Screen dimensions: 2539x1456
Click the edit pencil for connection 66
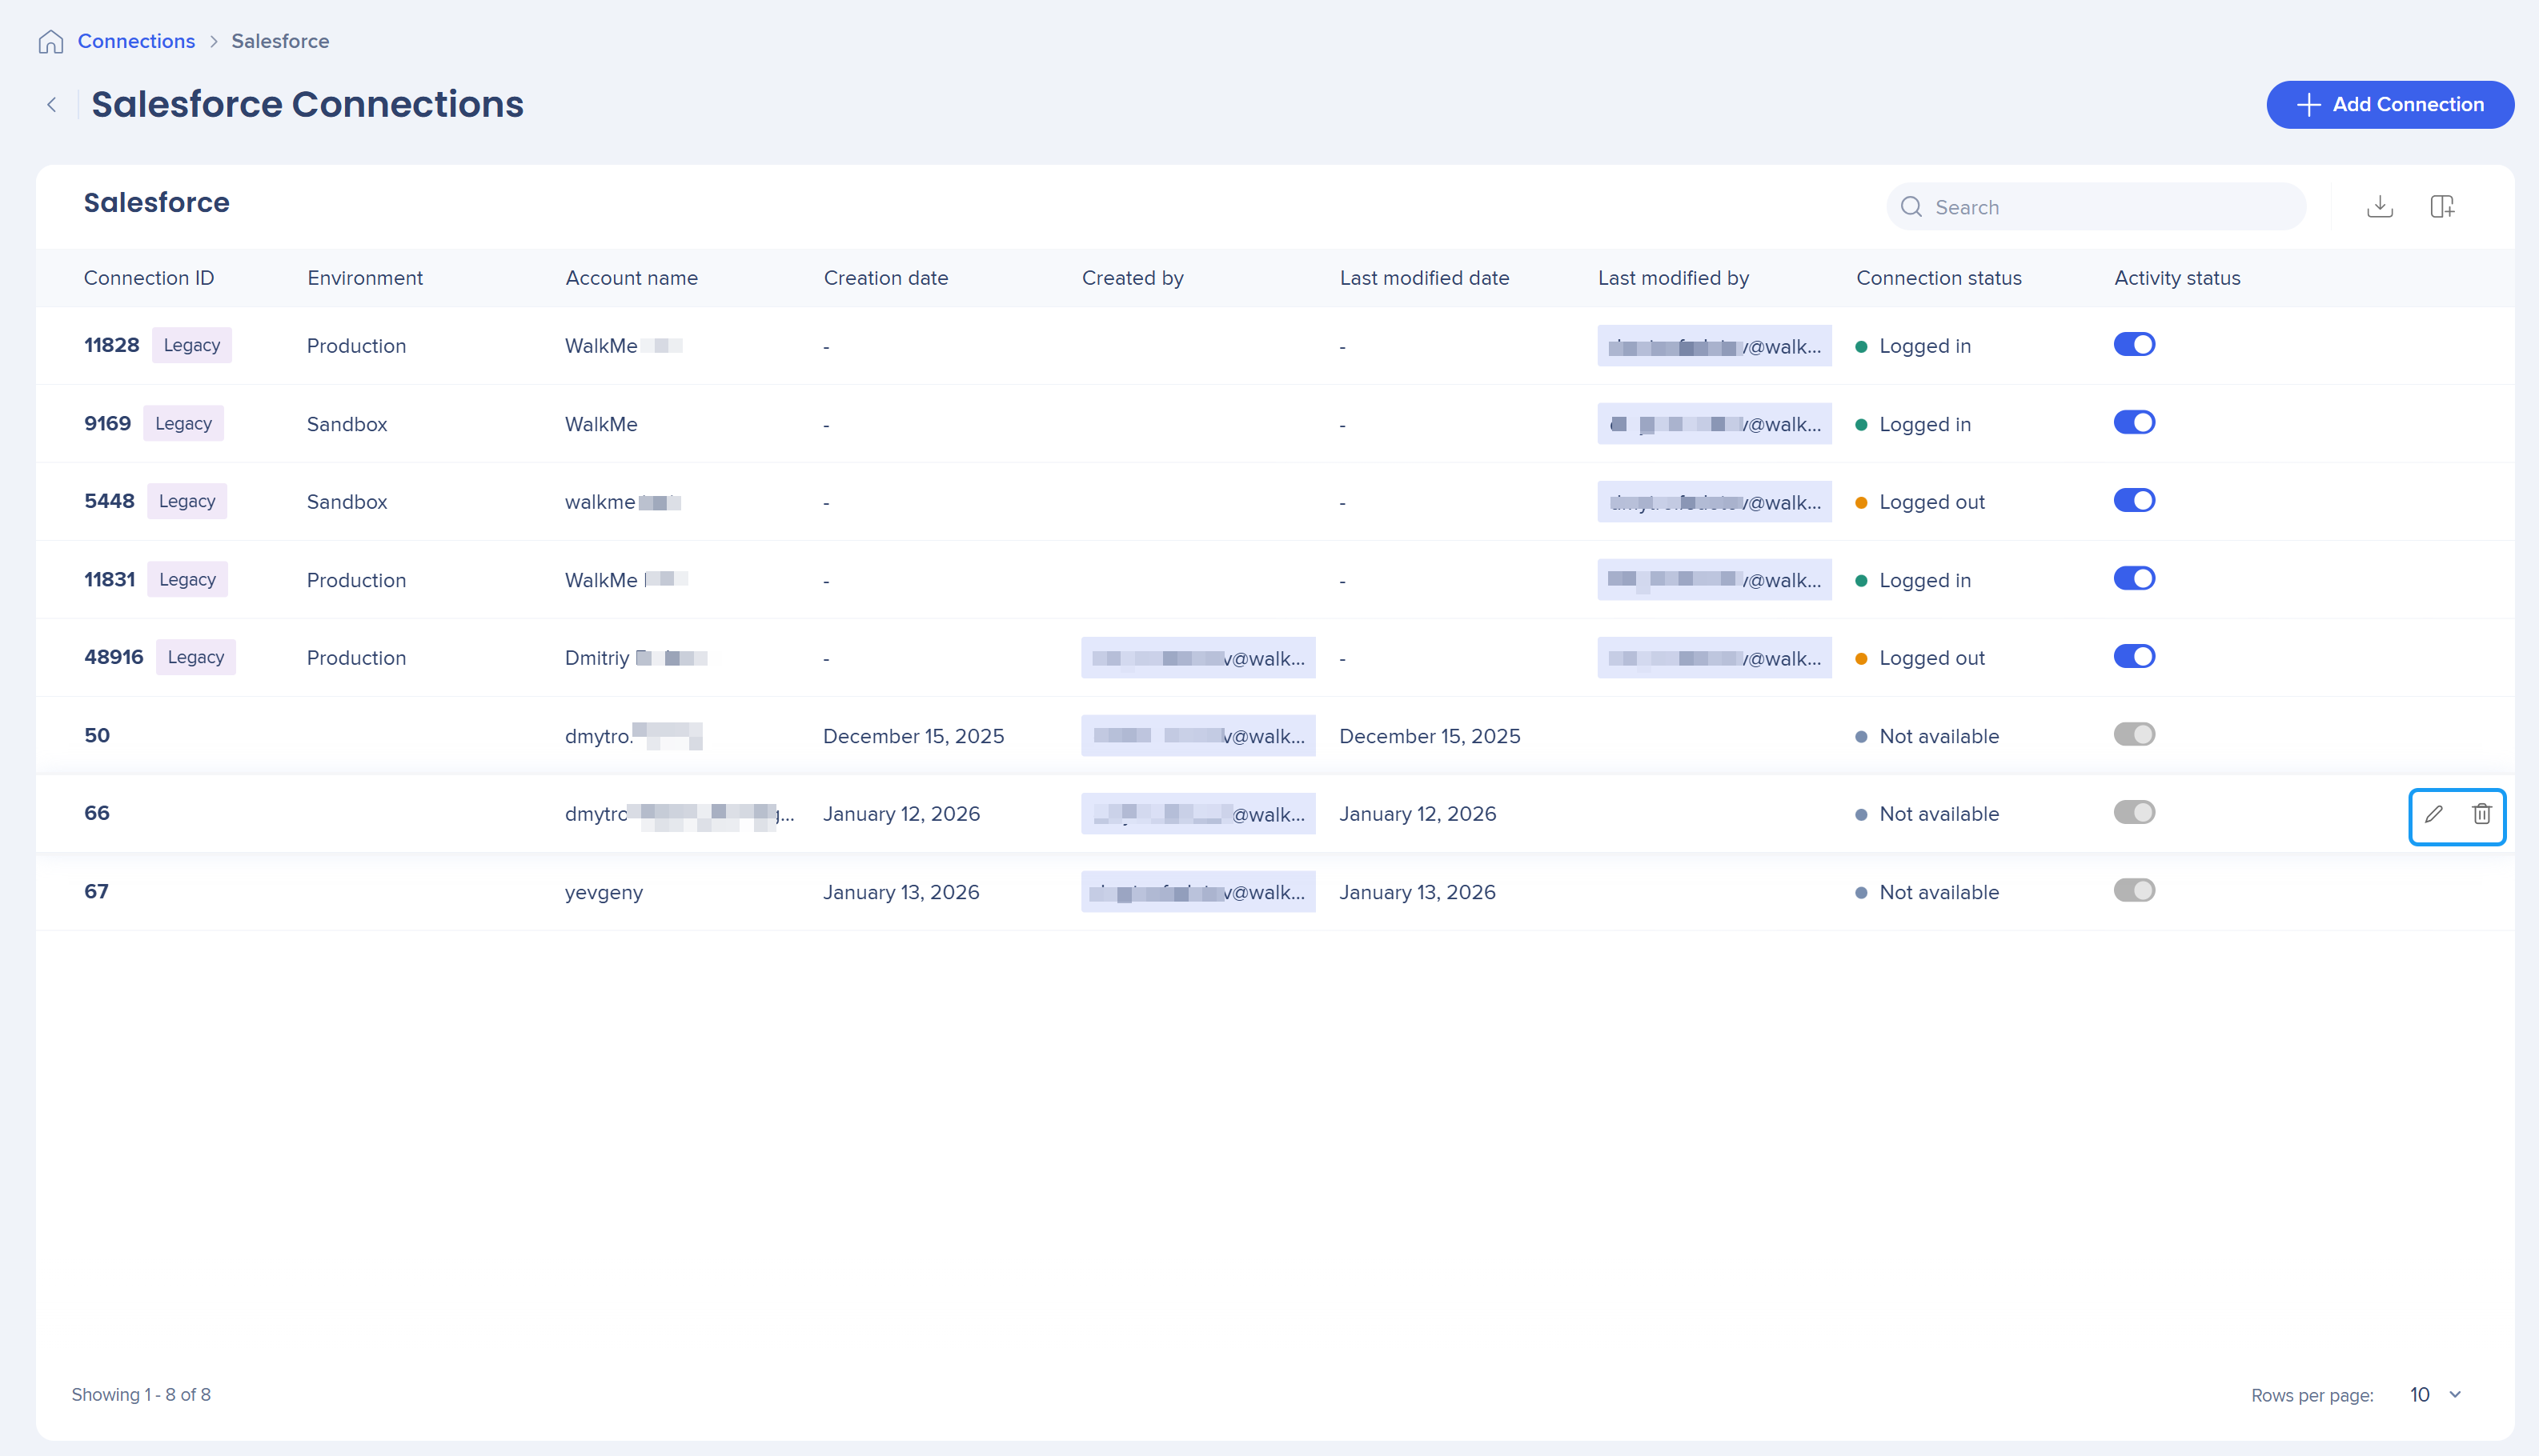[x=2434, y=814]
